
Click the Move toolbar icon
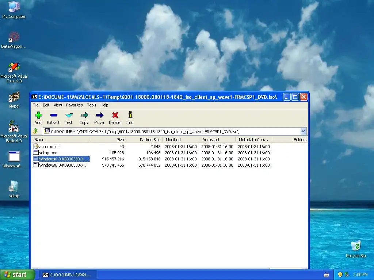click(99, 115)
